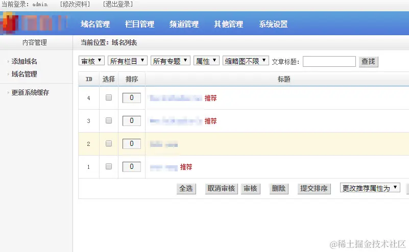Open the blurred title link in row 4
The image size is (409, 252).
coord(176,98)
